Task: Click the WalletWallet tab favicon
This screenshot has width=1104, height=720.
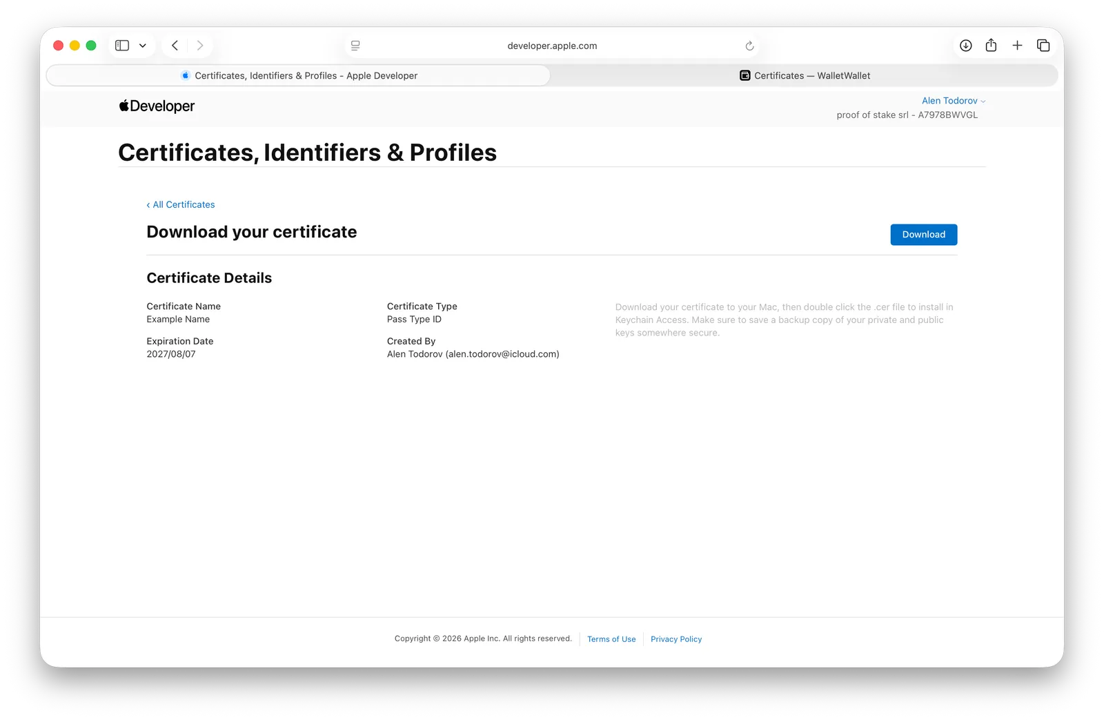Action: (745, 75)
